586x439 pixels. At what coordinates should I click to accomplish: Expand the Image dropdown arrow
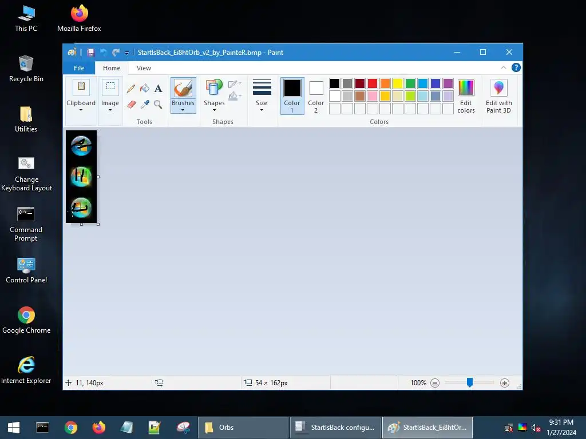pyautogui.click(x=110, y=110)
